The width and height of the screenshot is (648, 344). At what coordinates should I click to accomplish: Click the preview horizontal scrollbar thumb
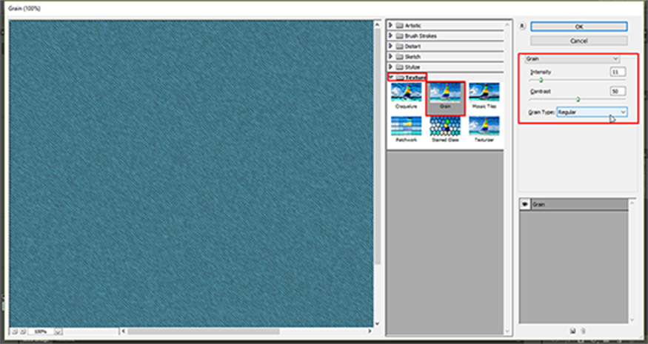(204, 331)
